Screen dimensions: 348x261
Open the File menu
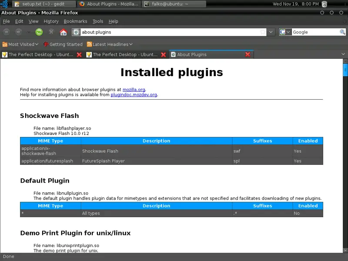[6, 21]
